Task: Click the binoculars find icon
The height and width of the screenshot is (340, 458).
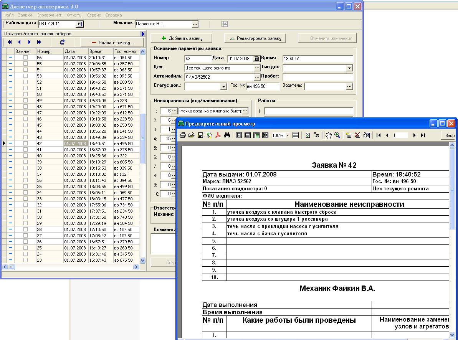Action: [227, 135]
